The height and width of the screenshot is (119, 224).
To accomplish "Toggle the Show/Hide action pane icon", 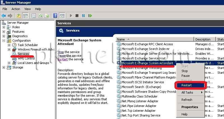I will coord(62,16).
